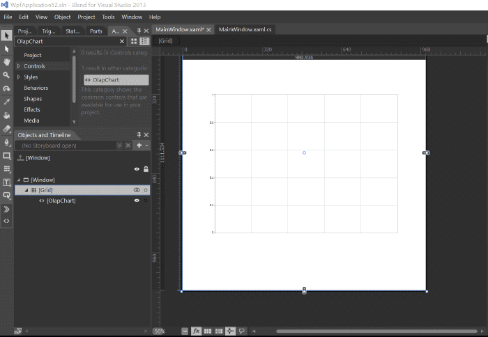Turn on snapping to gridlines

(x=219, y=331)
